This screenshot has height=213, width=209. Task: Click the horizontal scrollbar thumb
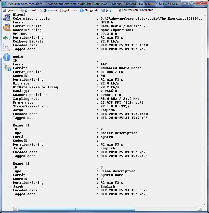(76, 209)
